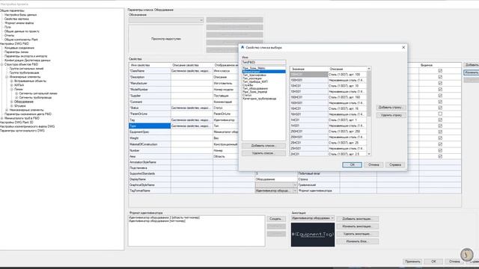Open Справка in the list property dialog

tap(395, 164)
